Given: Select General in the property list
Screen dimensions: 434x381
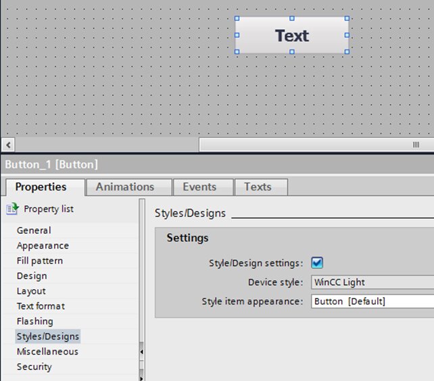Looking at the screenshot, I should click(34, 230).
